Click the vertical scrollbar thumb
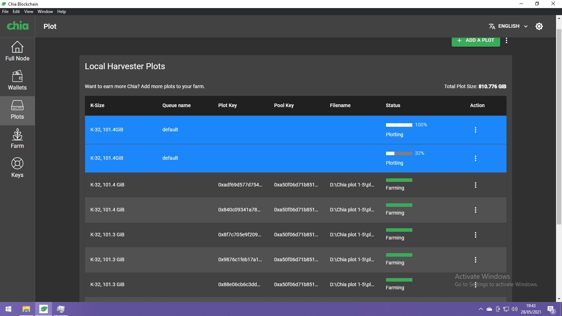 point(559,126)
